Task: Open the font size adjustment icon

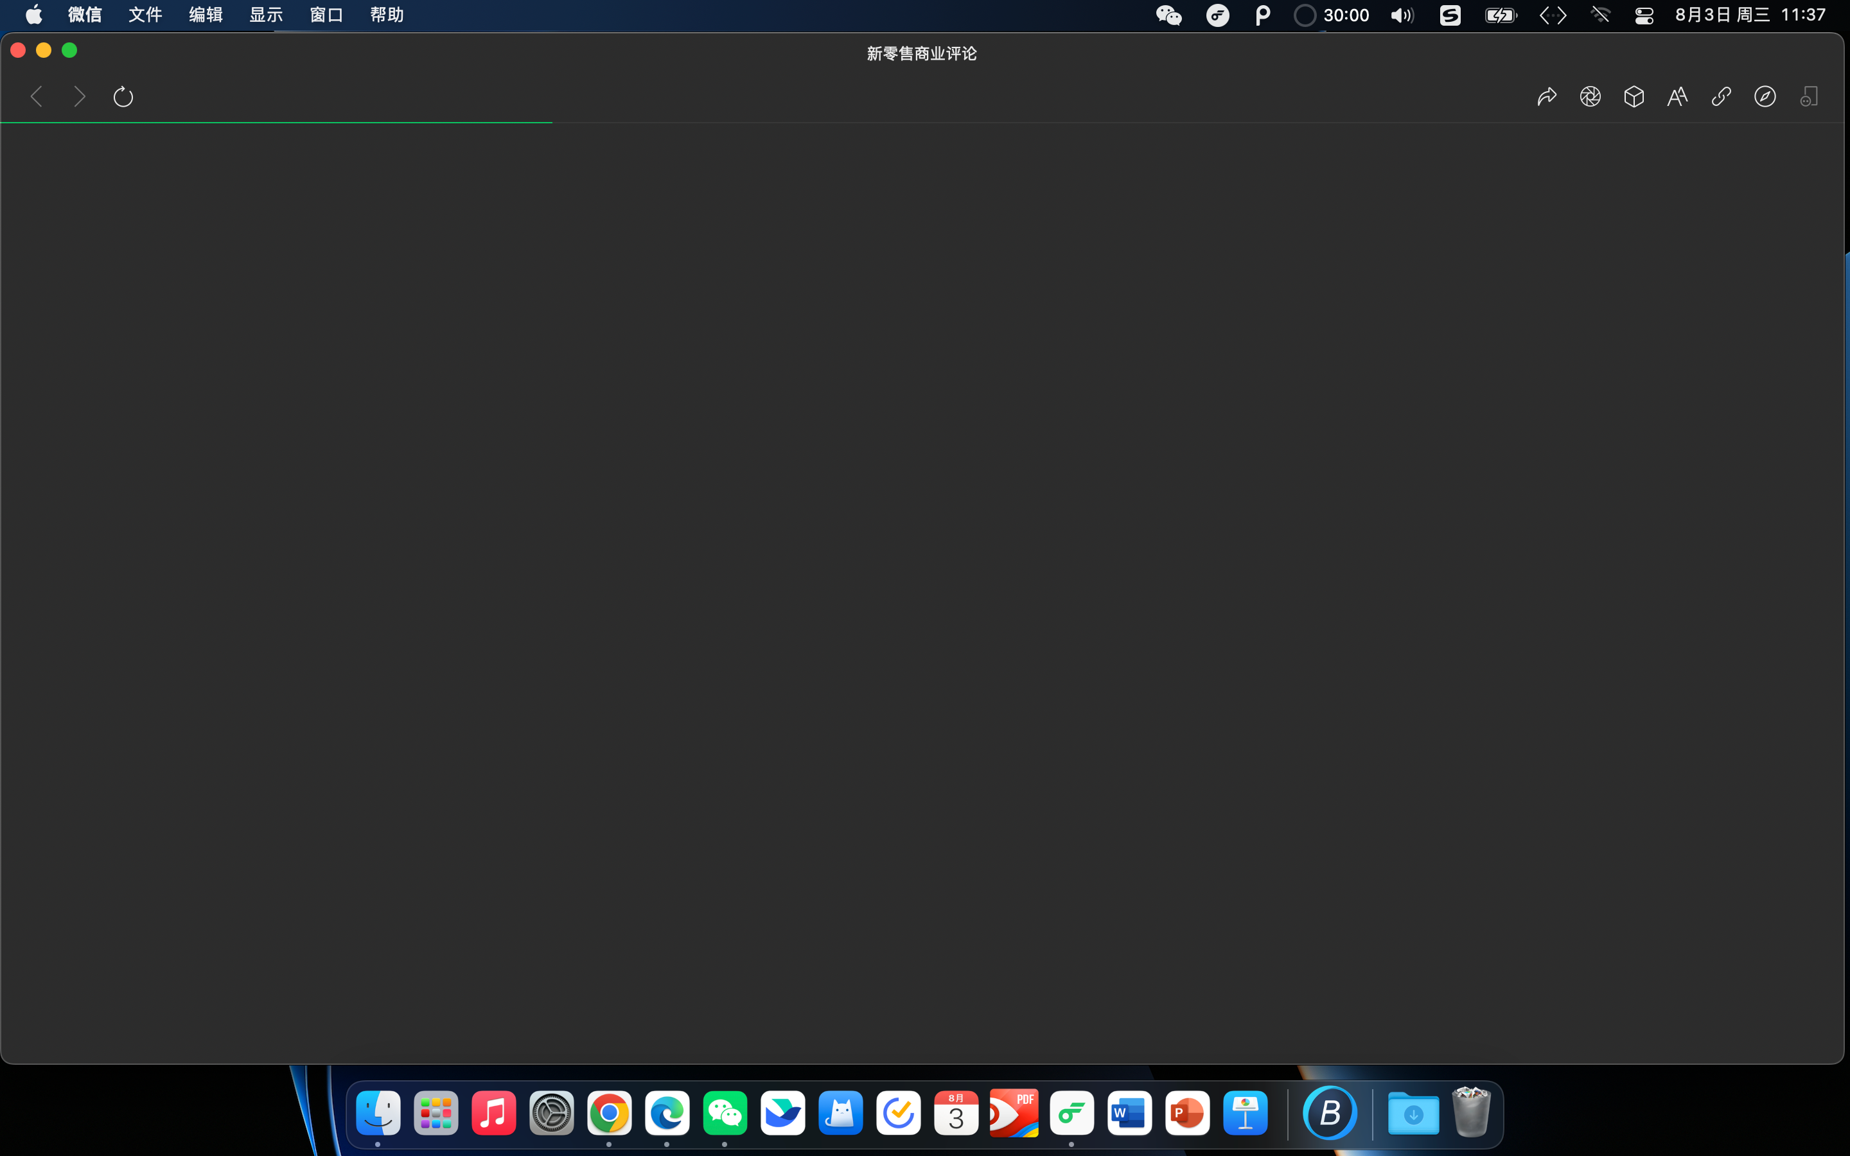Action: (x=1677, y=97)
